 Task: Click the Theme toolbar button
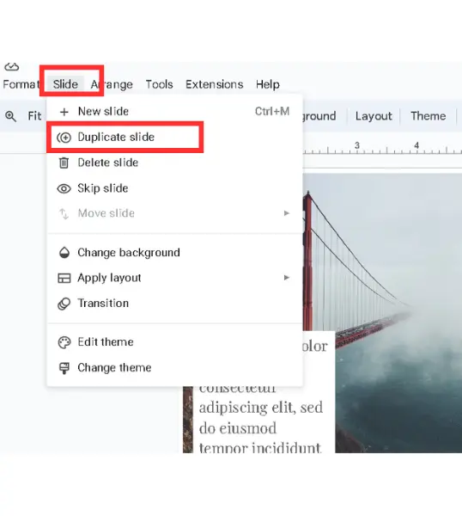[x=429, y=116]
